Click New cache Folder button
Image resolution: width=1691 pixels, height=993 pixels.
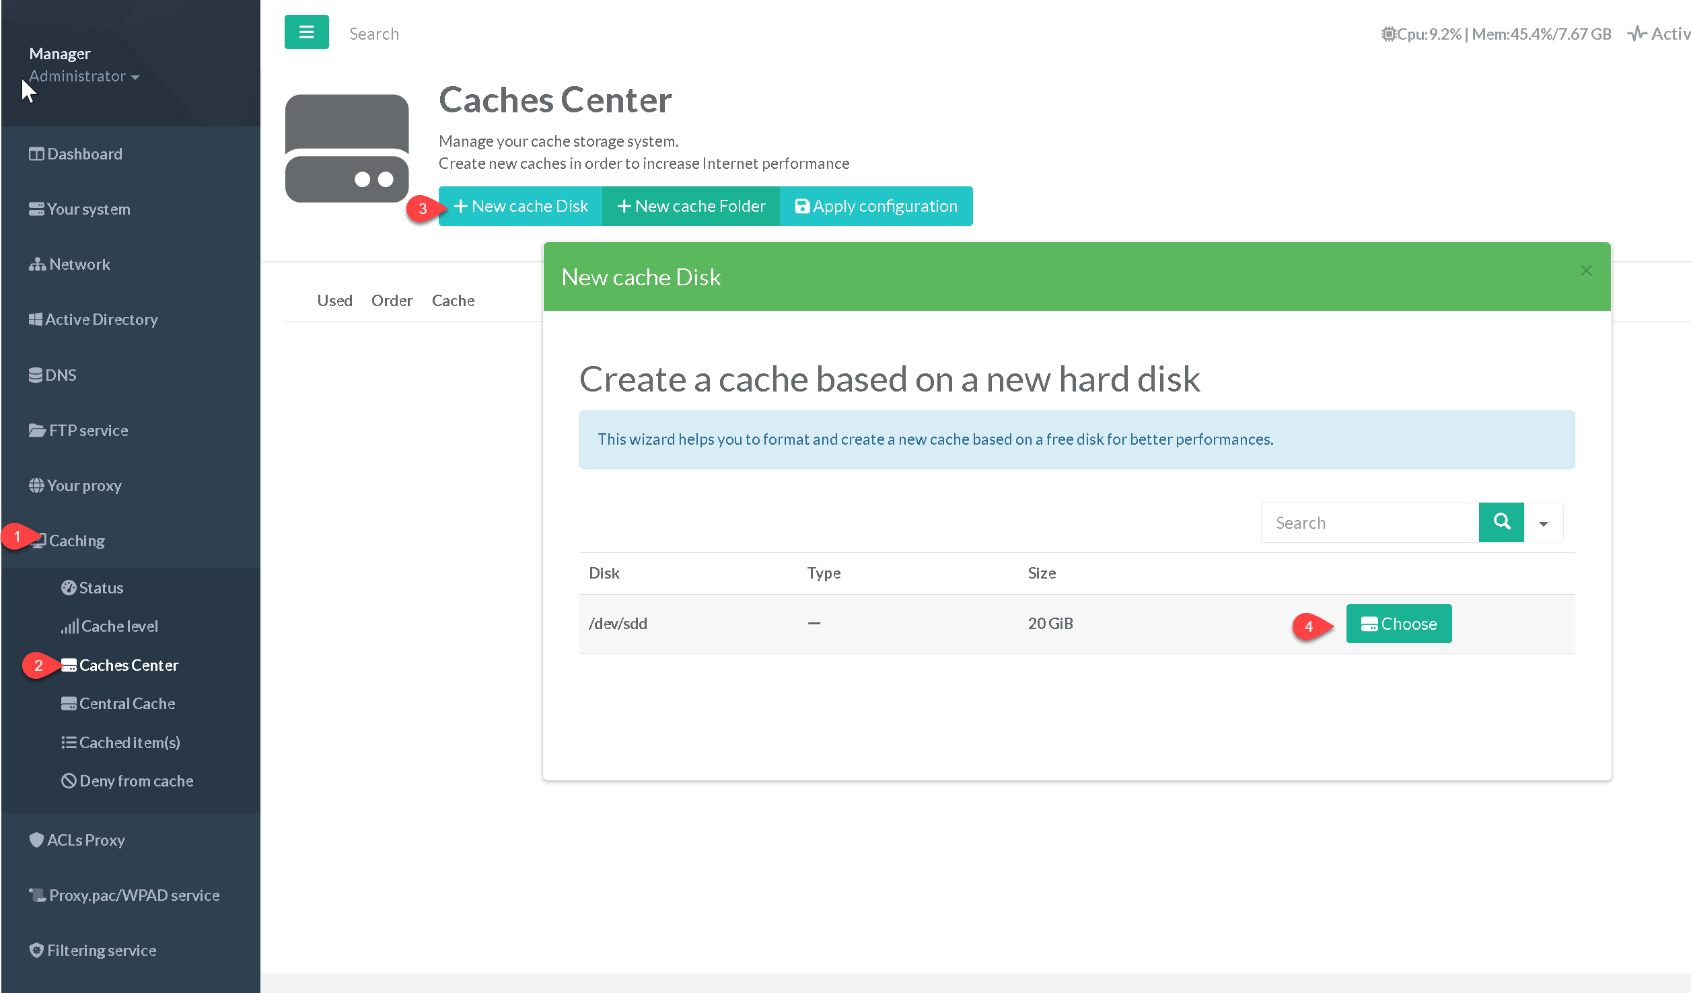click(691, 207)
